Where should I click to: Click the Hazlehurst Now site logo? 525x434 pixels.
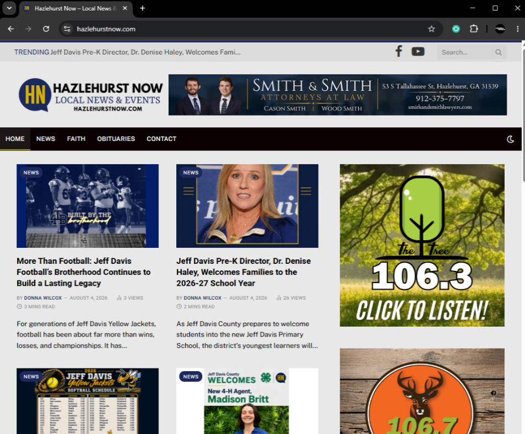point(90,95)
